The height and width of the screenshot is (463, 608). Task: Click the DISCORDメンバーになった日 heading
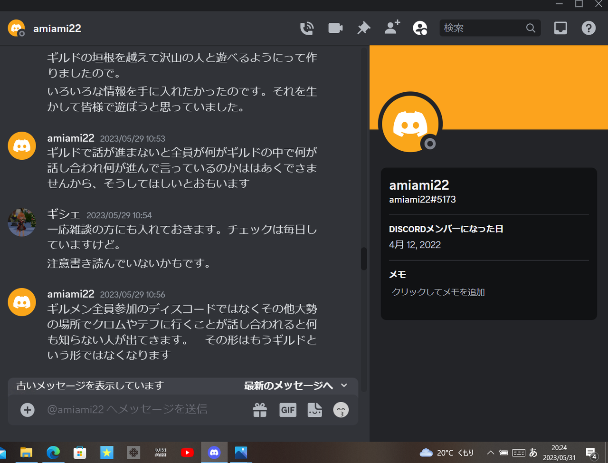click(x=446, y=229)
